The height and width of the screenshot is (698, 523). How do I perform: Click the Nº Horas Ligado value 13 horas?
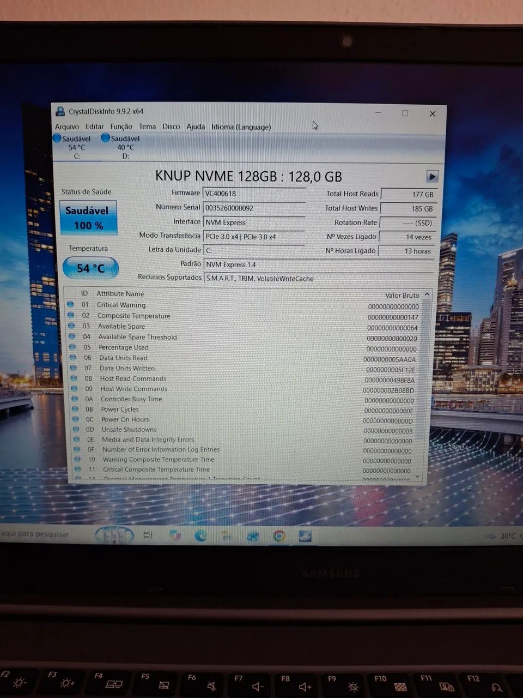(x=406, y=251)
